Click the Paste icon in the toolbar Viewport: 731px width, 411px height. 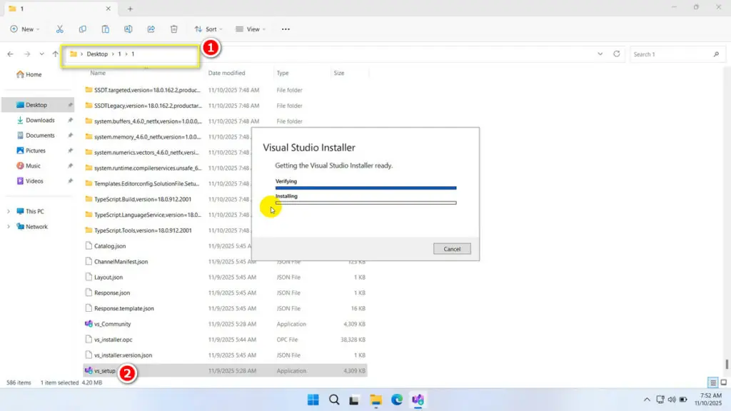pyautogui.click(x=105, y=29)
